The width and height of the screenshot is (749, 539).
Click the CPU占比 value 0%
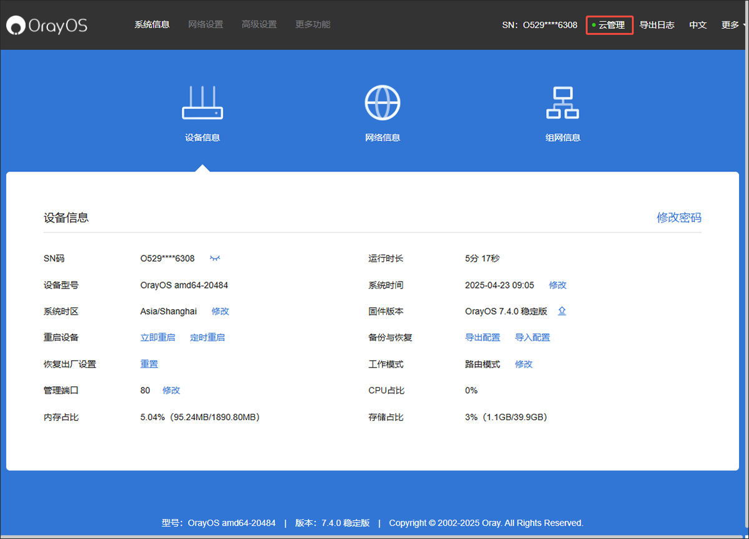(471, 391)
